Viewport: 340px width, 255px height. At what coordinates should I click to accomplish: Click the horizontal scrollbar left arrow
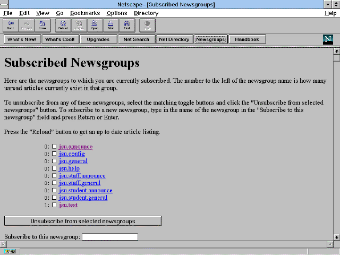pyautogui.click(x=3, y=244)
